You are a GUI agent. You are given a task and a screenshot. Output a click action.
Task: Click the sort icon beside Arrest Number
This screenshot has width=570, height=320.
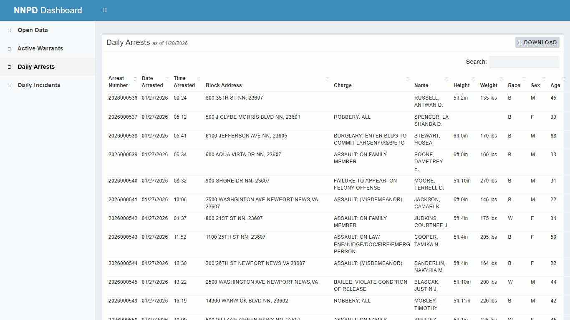tap(135, 78)
